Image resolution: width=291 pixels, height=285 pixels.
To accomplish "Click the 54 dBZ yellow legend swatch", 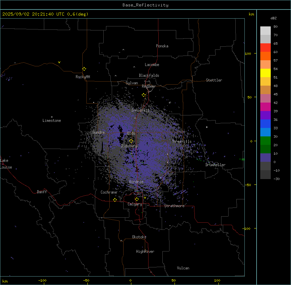I will (265, 73).
